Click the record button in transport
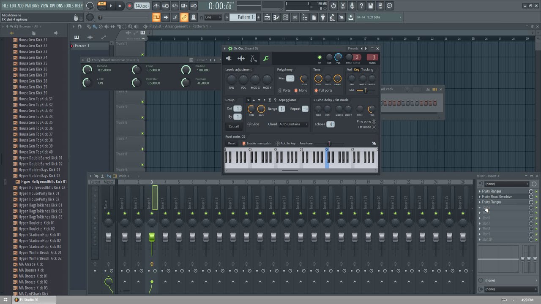Image resolution: width=541 pixels, height=304 pixels. (129, 6)
